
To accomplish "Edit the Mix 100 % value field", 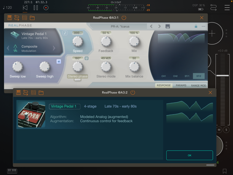I will coord(134,33).
